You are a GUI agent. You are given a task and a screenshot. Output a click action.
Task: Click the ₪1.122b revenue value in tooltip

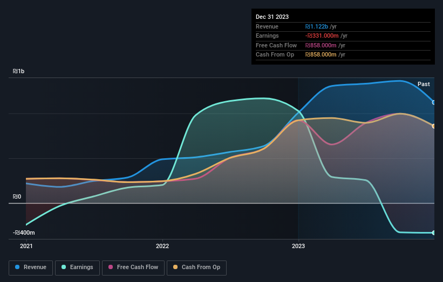click(316, 26)
